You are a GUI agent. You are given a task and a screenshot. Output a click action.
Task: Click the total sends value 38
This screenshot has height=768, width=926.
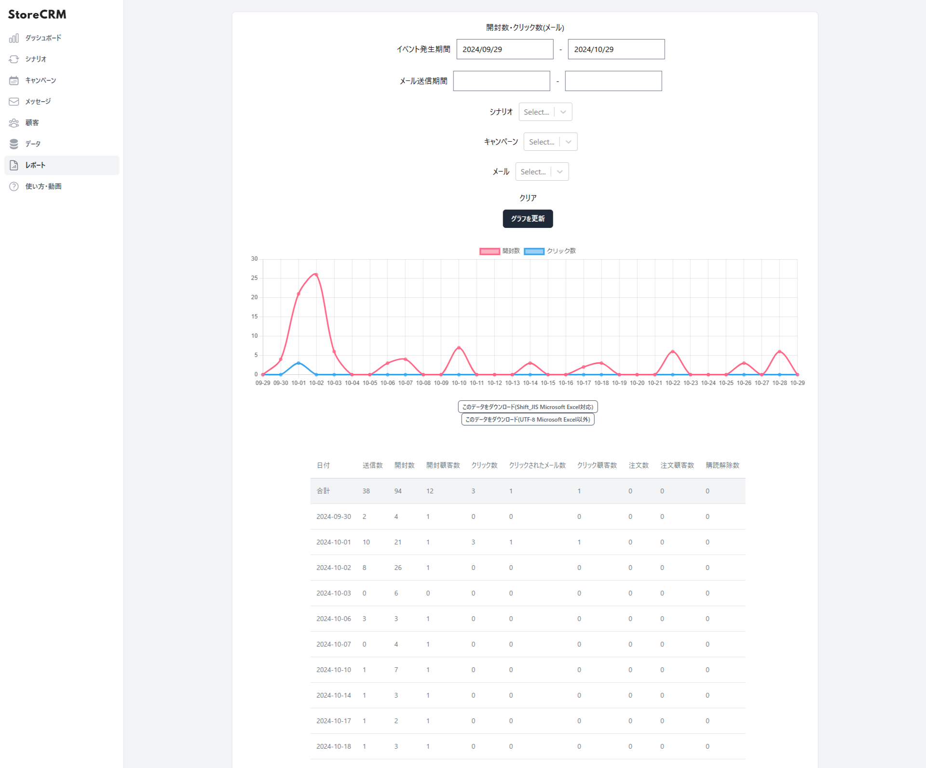point(366,491)
